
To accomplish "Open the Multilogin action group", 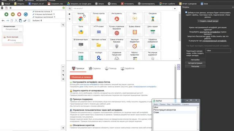I will tap(99, 56).
